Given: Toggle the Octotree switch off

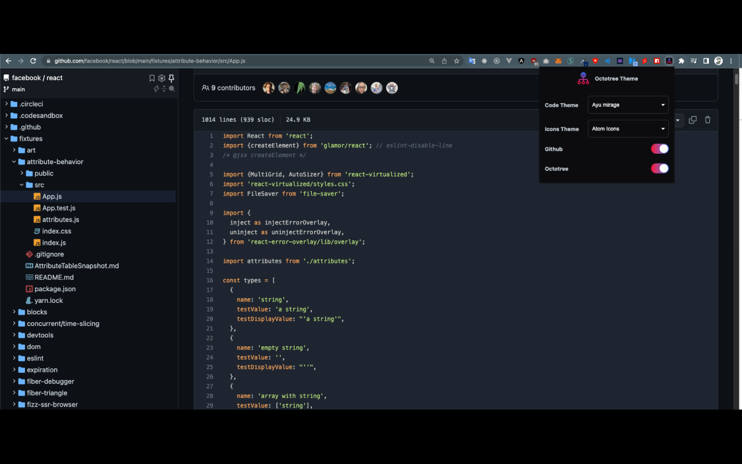Looking at the screenshot, I should tap(660, 169).
